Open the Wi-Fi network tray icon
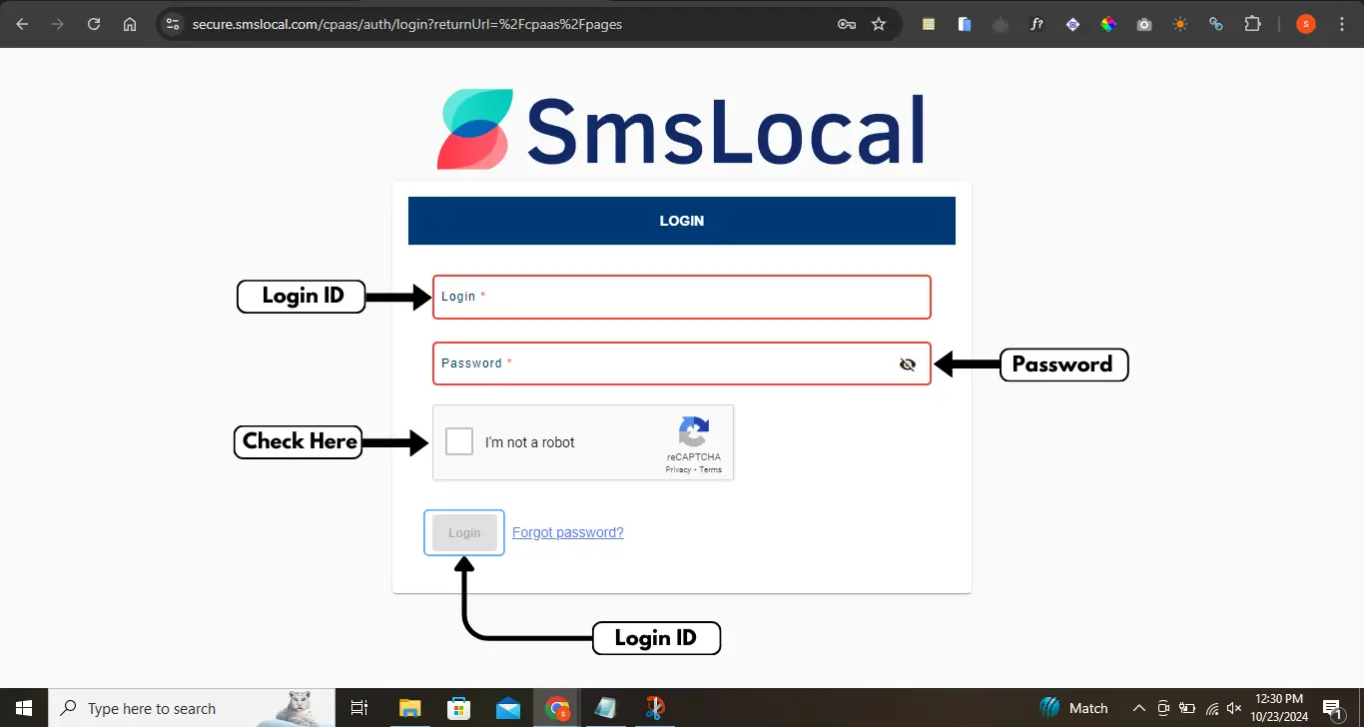The image size is (1364, 727). pyautogui.click(x=1211, y=708)
